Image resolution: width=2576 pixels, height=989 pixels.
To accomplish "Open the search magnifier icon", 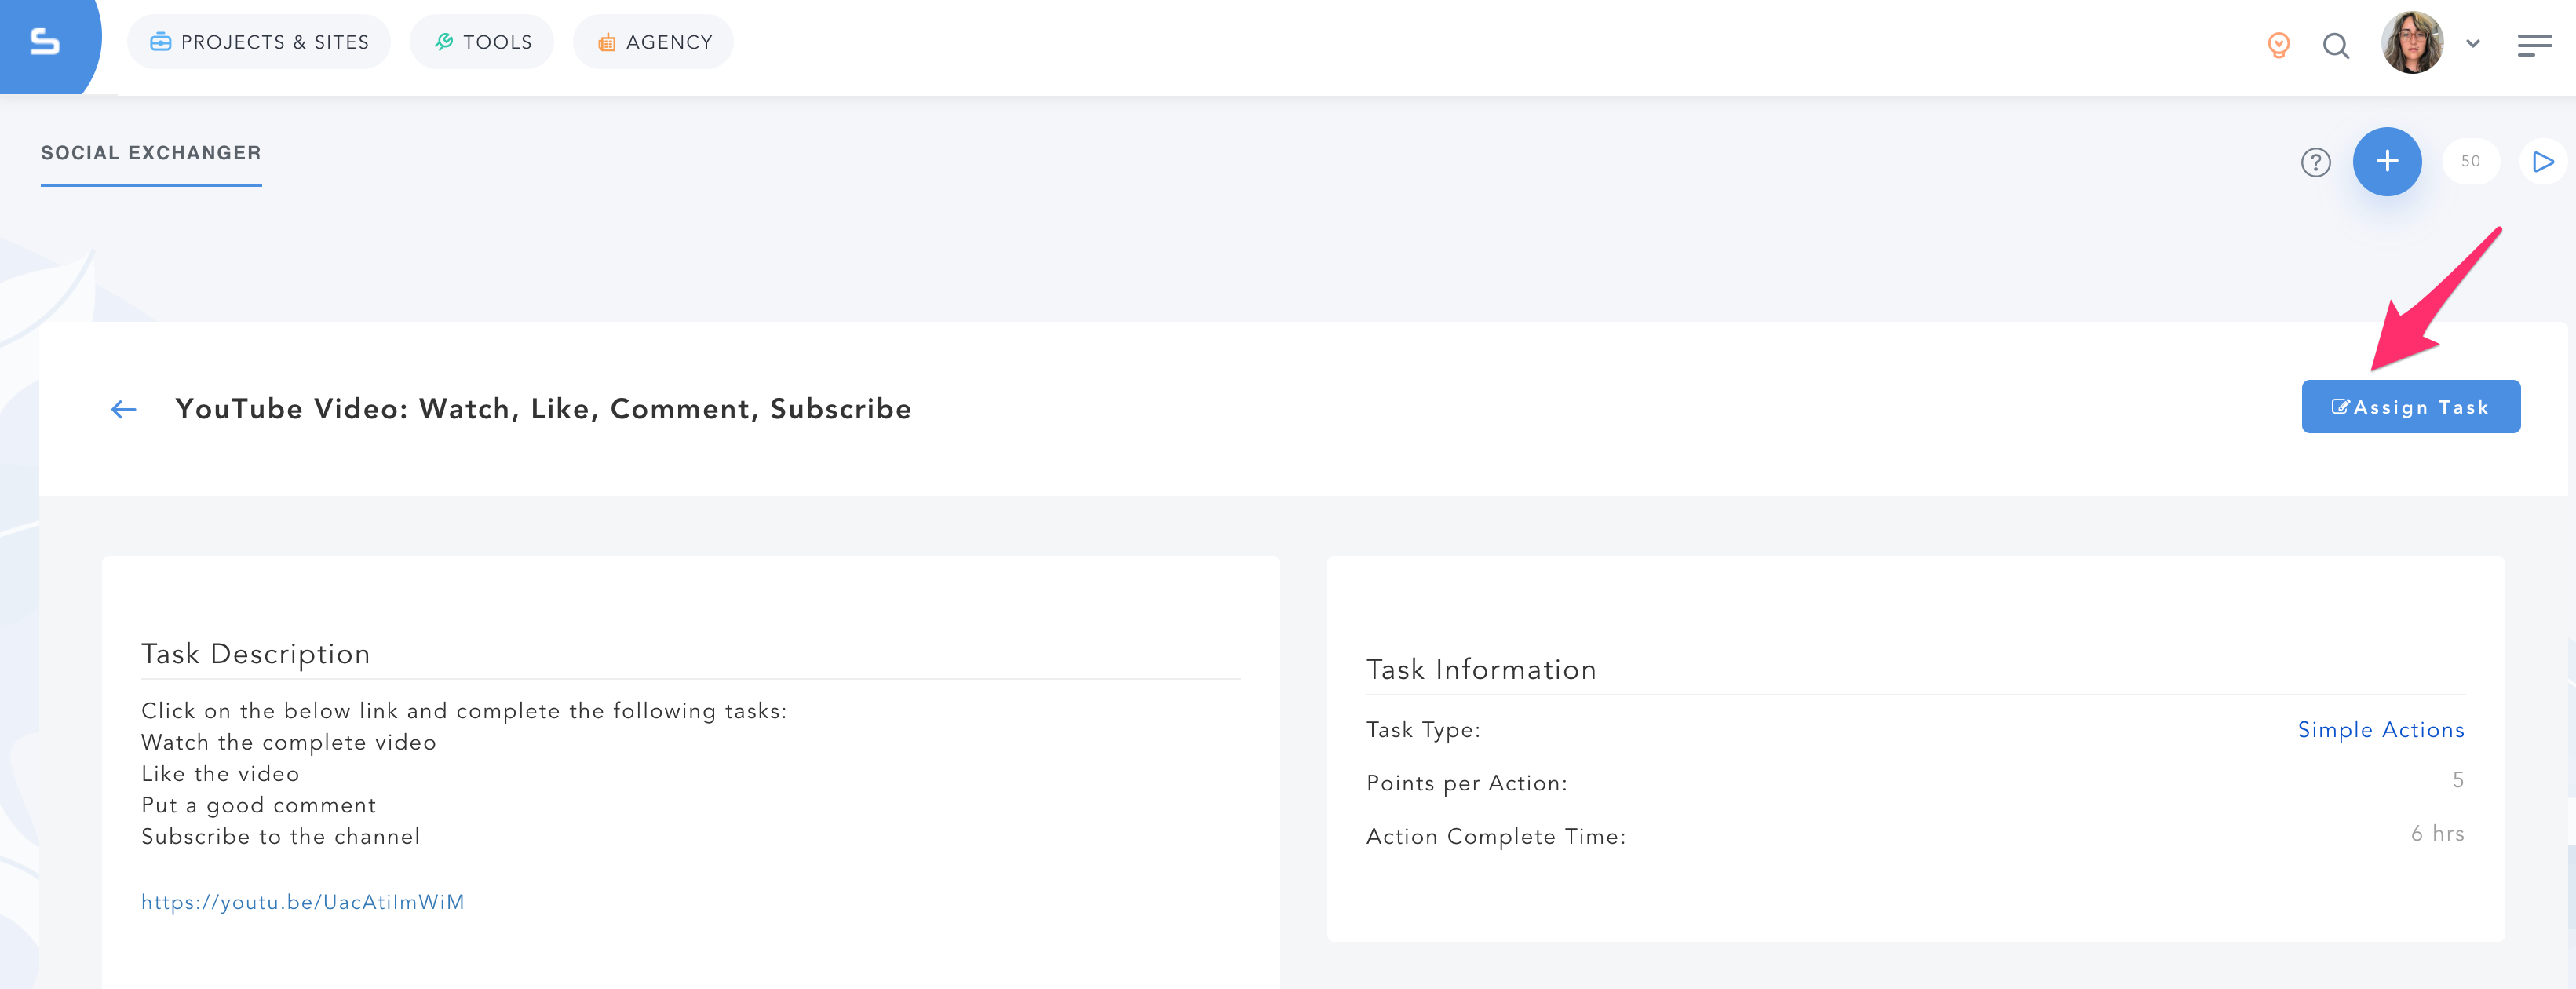I will [2336, 46].
